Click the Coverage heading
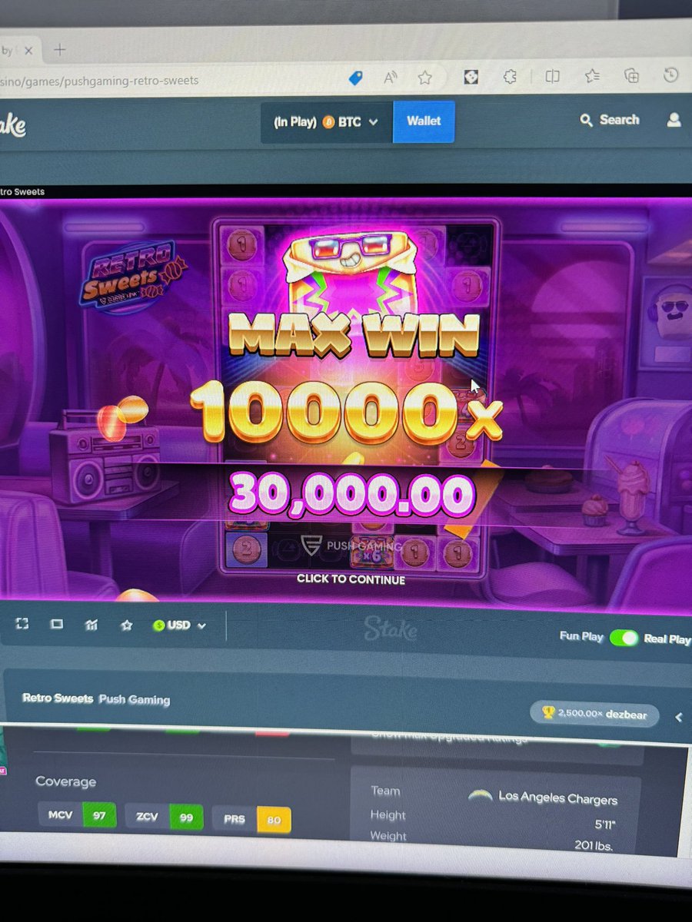The width and height of the screenshot is (692, 922). click(65, 781)
